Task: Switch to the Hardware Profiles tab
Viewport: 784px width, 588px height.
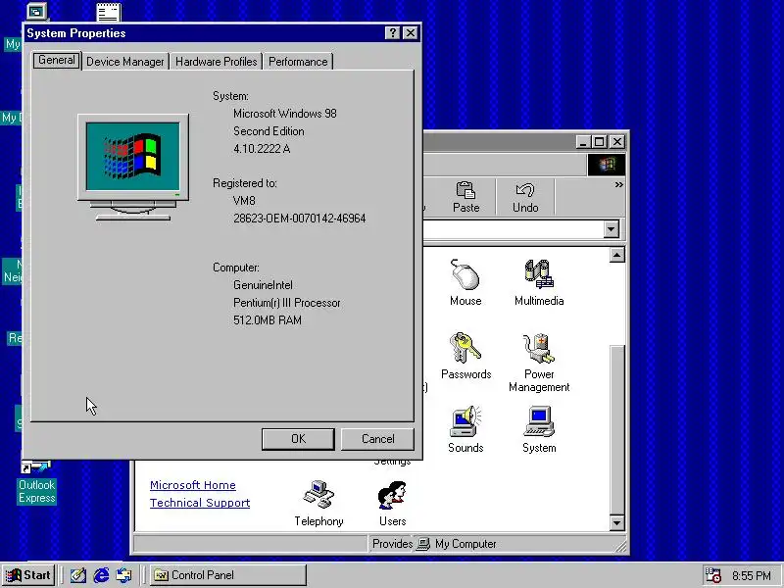Action: (x=216, y=62)
